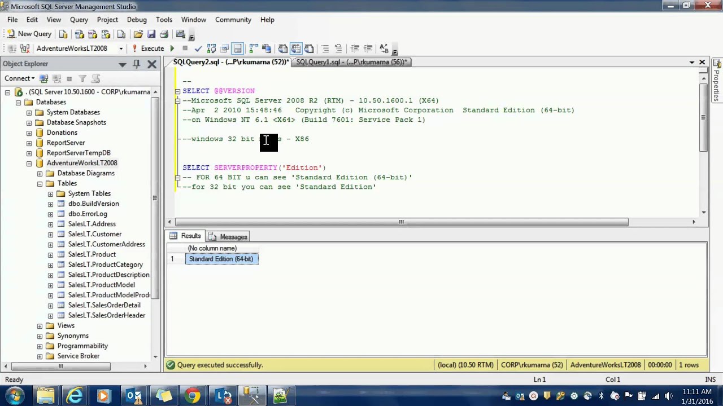Open the Activity Monitor icon
723x406 pixels.
(181, 34)
